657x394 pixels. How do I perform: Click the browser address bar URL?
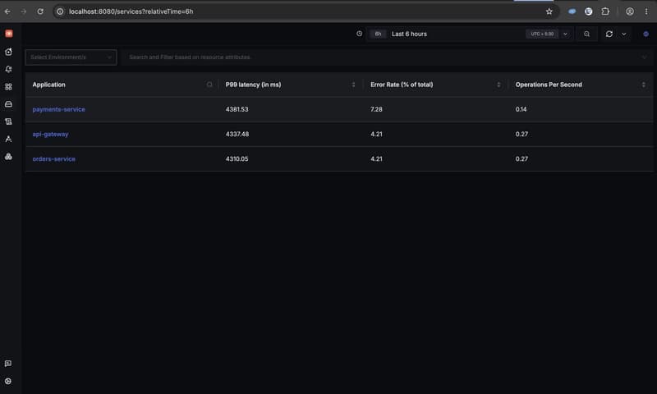[x=131, y=11]
